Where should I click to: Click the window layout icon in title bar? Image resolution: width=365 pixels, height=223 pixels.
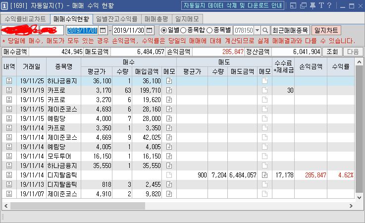tap(293, 5)
